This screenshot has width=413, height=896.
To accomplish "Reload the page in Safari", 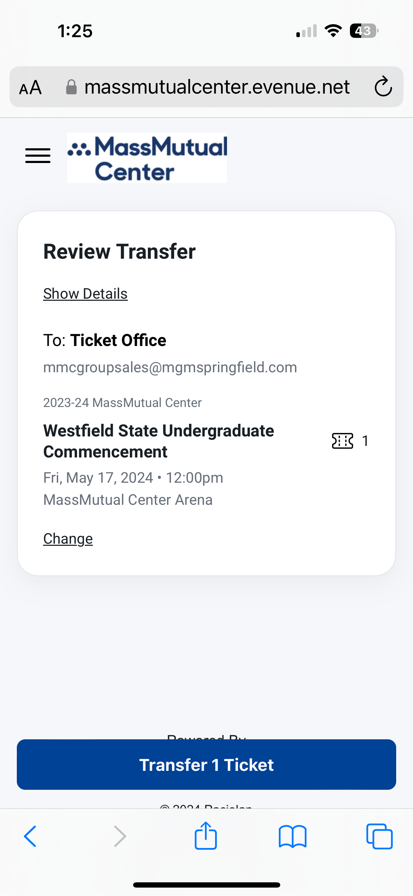I will (x=383, y=87).
